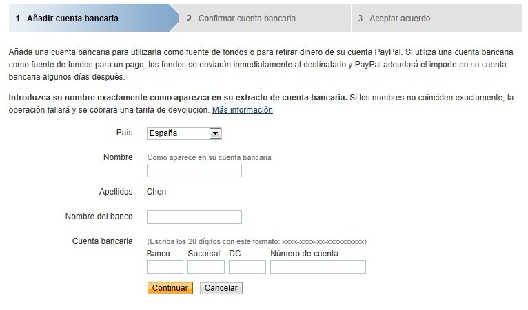
Task: Click the 20-digit format hint text
Action: pyautogui.click(x=256, y=242)
